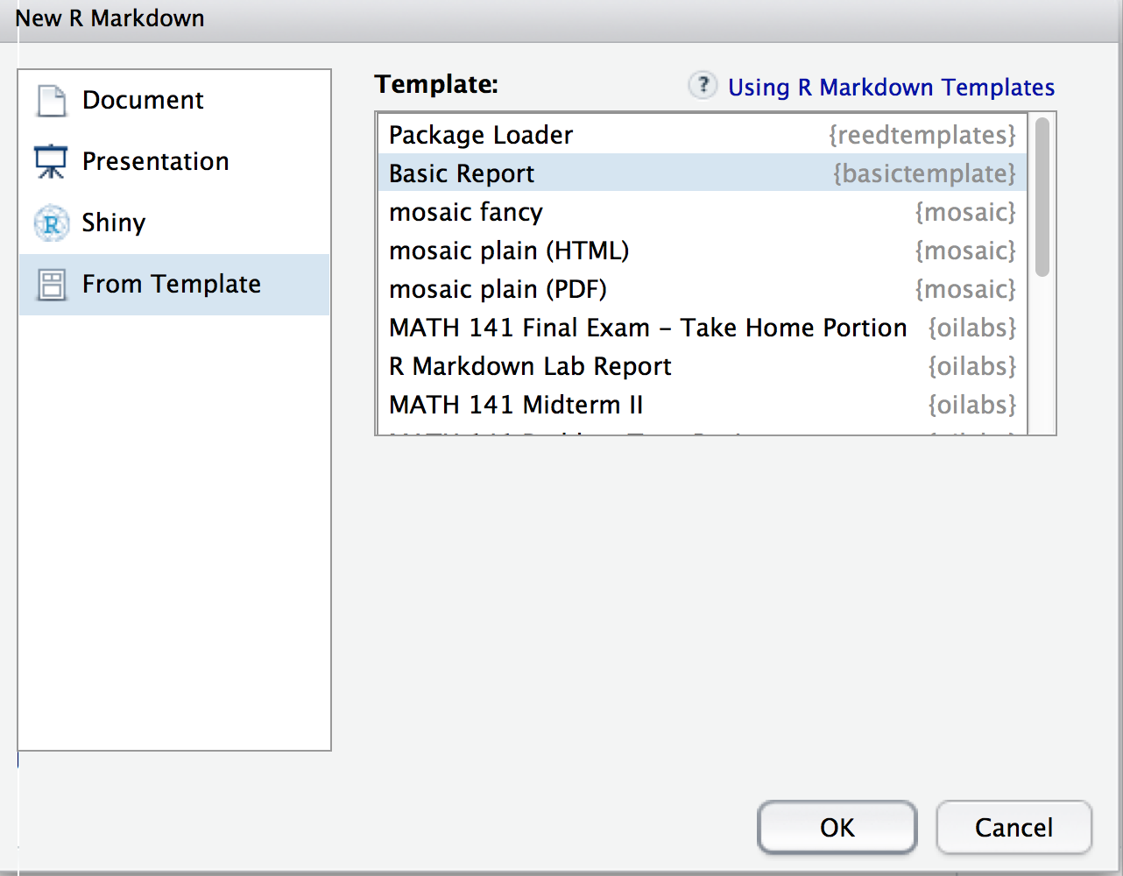Select the Package Loader template
The height and width of the screenshot is (876, 1123).
click(x=481, y=135)
